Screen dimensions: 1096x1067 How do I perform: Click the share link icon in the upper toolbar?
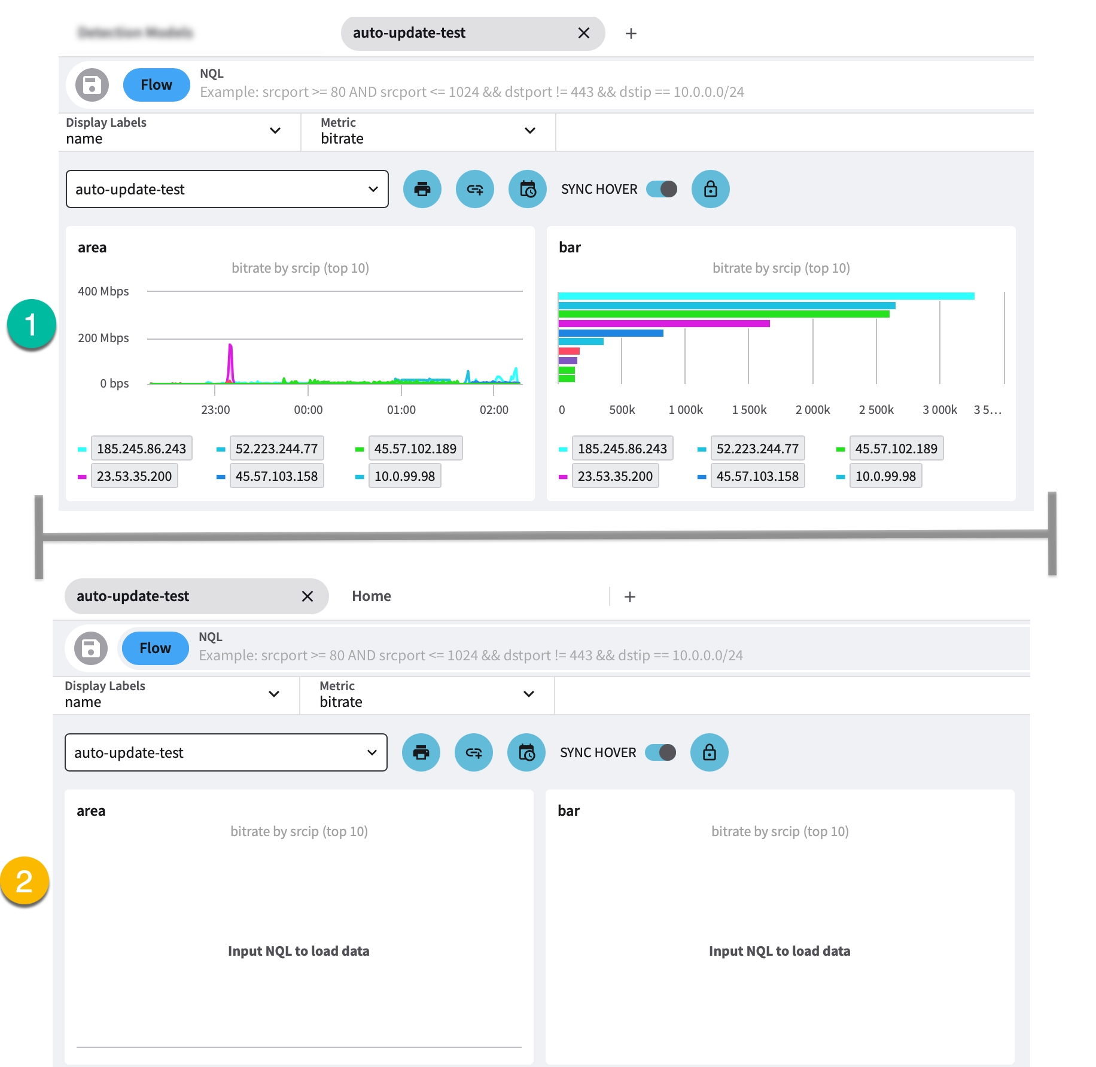474,189
